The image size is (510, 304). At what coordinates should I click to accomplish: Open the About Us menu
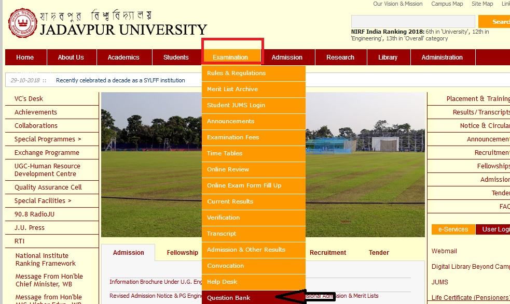(x=71, y=57)
